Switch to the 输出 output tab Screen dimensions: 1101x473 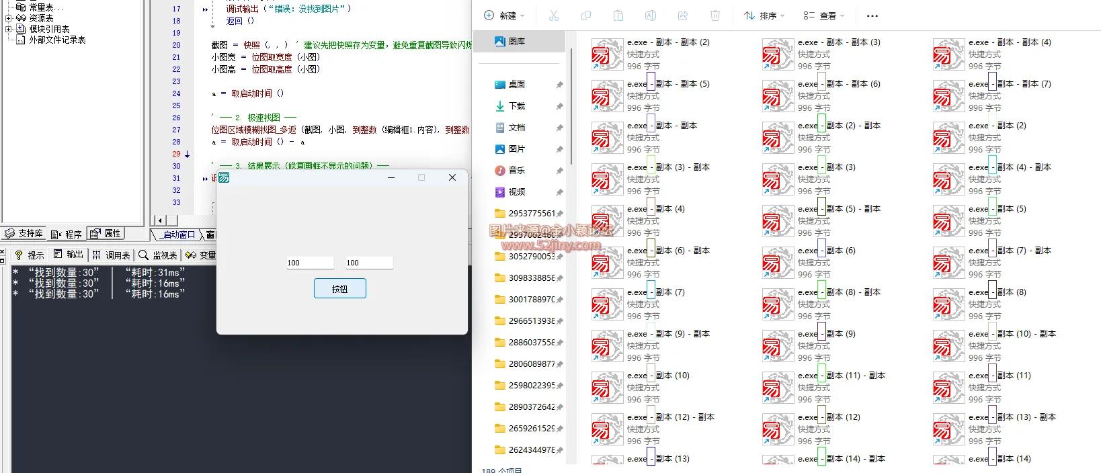click(69, 255)
